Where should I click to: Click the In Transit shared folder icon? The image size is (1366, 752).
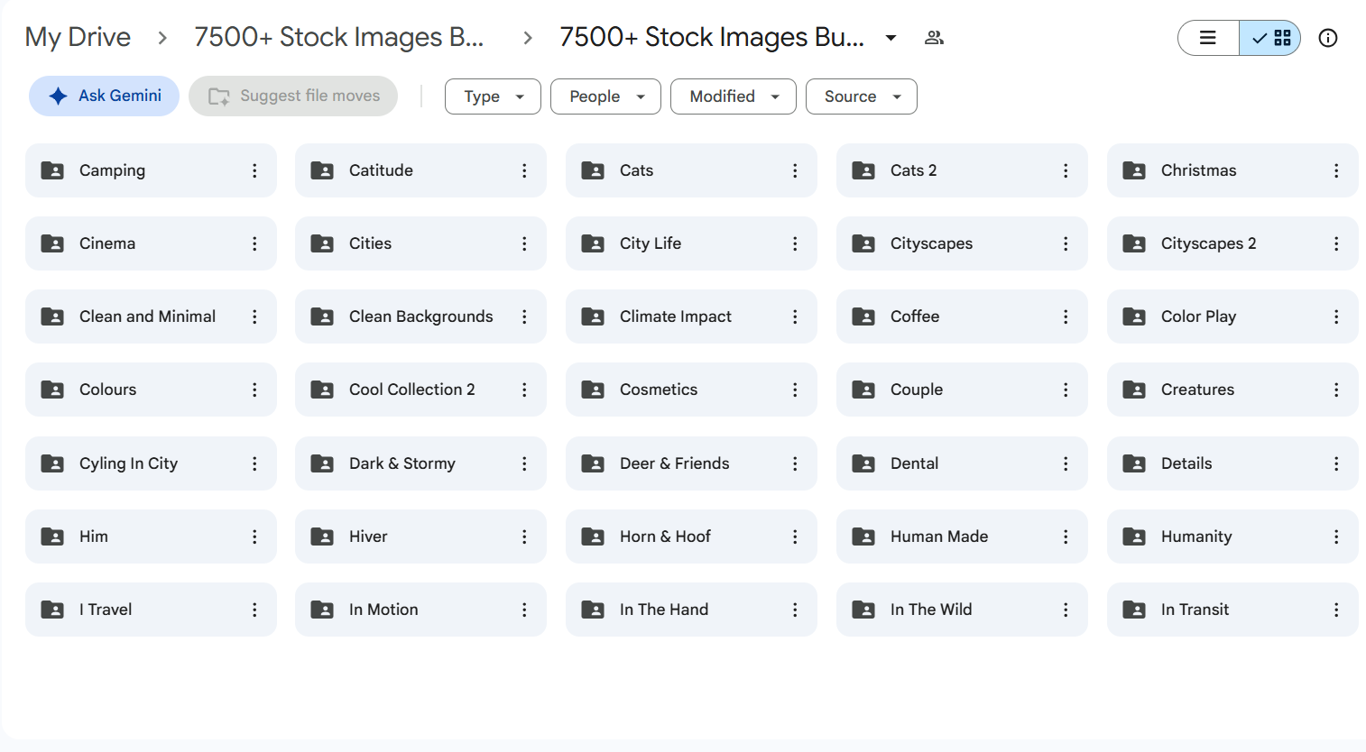pos(1134,610)
